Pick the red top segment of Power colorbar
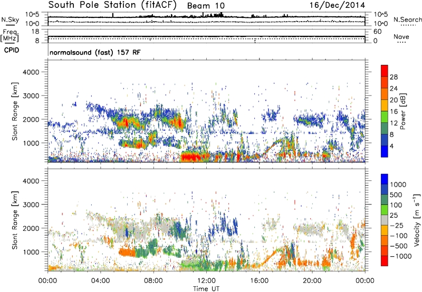The height and width of the screenshot is (292, 422). tap(385, 71)
